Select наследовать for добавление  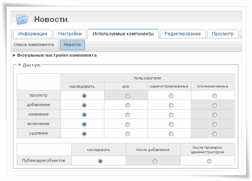tap(84, 105)
